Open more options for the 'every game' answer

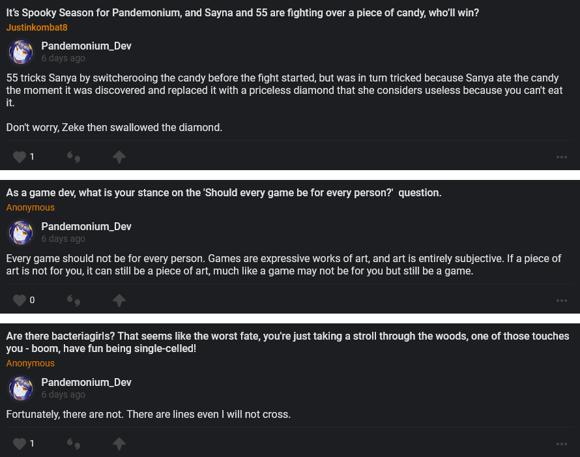pos(562,301)
